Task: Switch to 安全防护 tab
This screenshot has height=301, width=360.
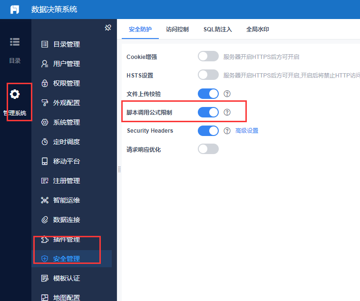Action: (x=140, y=29)
